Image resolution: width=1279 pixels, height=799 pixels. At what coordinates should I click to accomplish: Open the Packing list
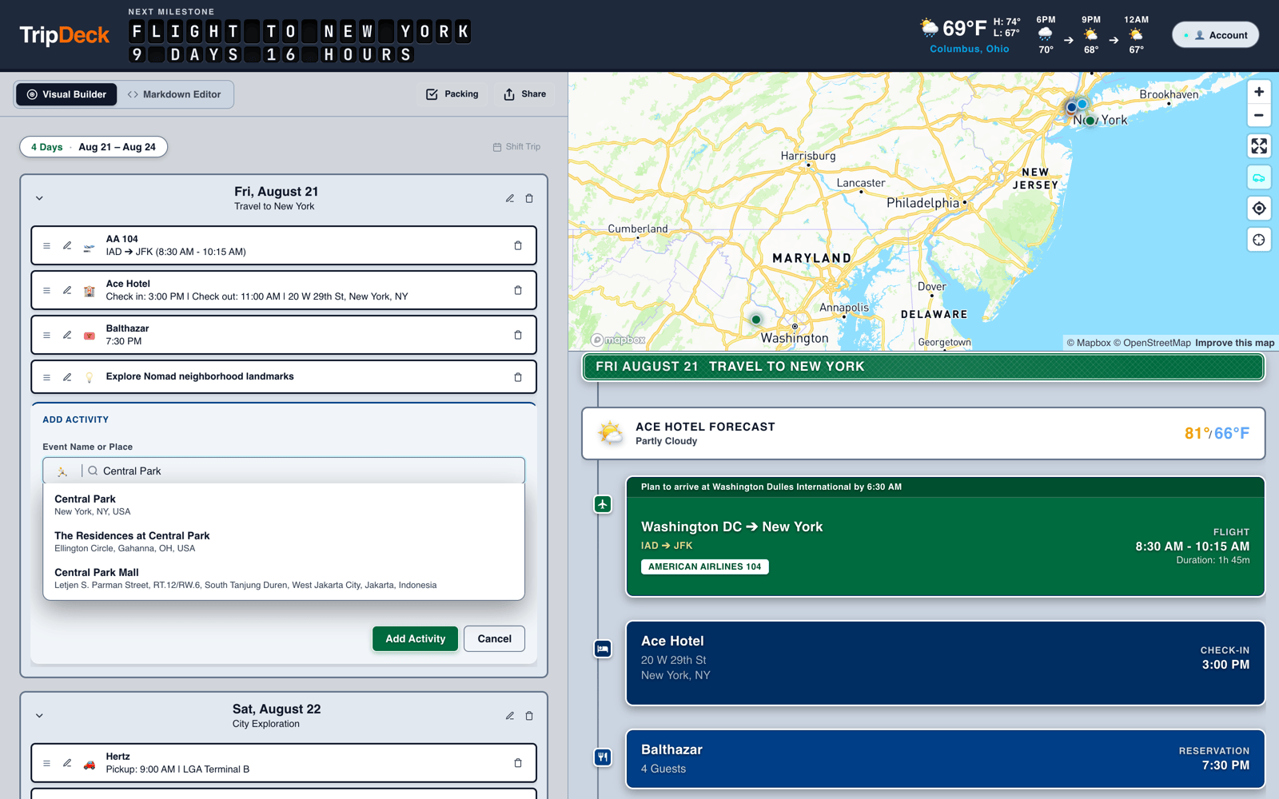pyautogui.click(x=452, y=94)
